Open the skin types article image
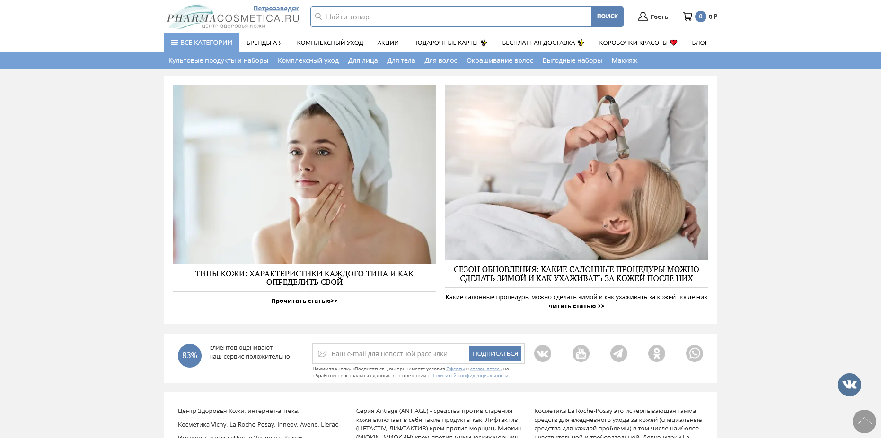Viewport: 881px width, 438px height. click(x=304, y=174)
